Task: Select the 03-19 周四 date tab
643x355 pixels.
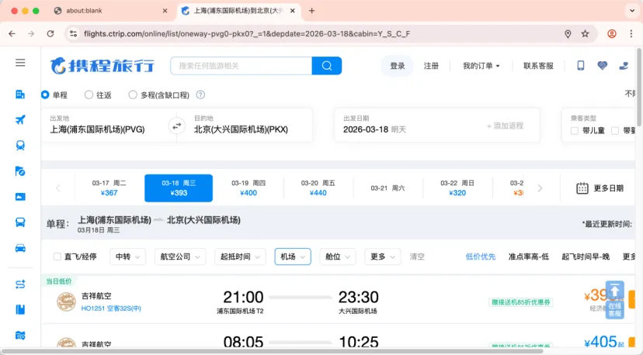Action: (x=249, y=188)
